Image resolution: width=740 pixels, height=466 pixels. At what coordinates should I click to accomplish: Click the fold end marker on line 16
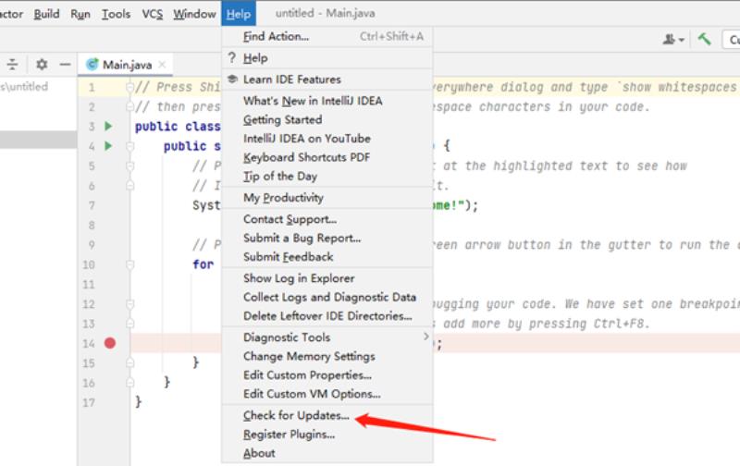pos(130,383)
